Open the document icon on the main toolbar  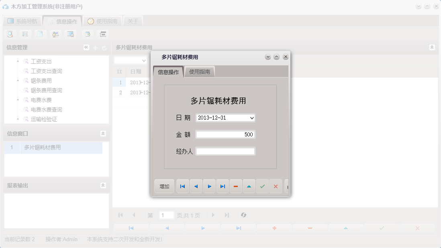(40, 34)
